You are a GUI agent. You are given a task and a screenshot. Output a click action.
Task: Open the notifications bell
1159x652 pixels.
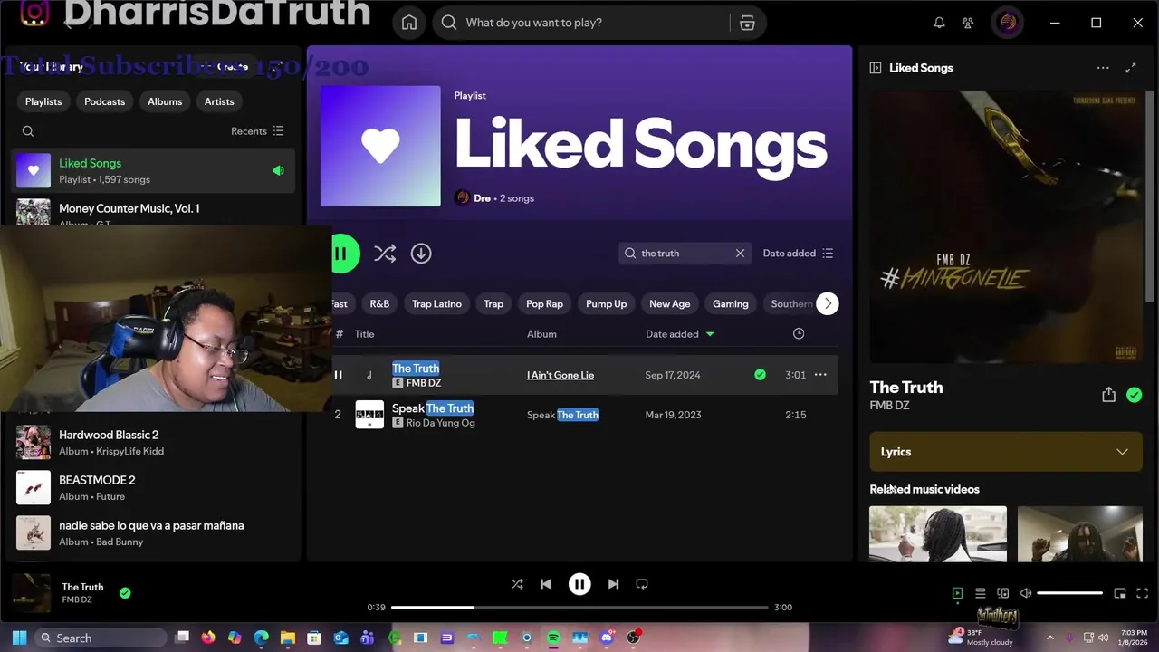939,23
